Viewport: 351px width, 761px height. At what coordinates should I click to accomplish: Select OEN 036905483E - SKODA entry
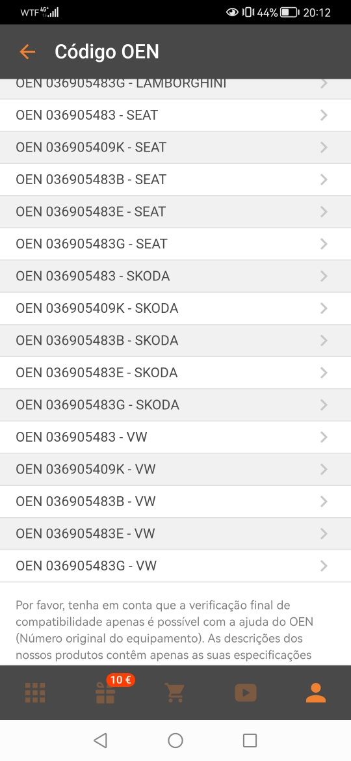(175, 373)
